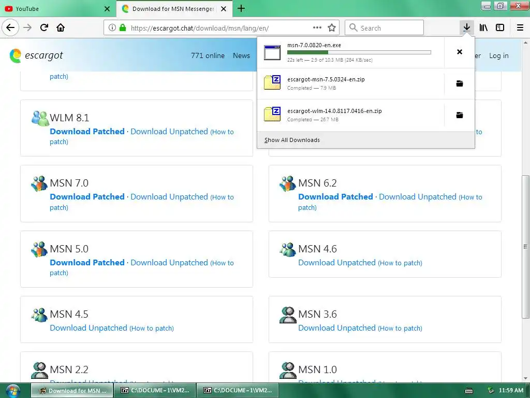Toggle the downloads arrow toolbar button
The height and width of the screenshot is (398, 530).
pyautogui.click(x=466, y=27)
